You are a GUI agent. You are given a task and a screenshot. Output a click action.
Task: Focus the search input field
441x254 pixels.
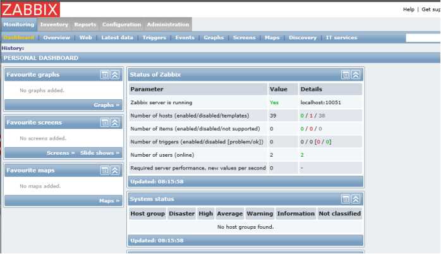click(423, 38)
